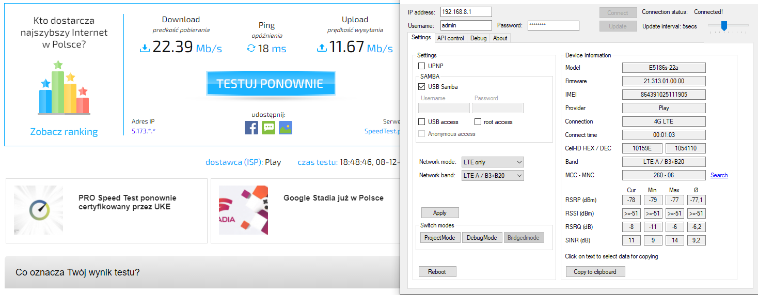
Task: Select the Cell-ID DEC value 1054110
Action: click(685, 148)
